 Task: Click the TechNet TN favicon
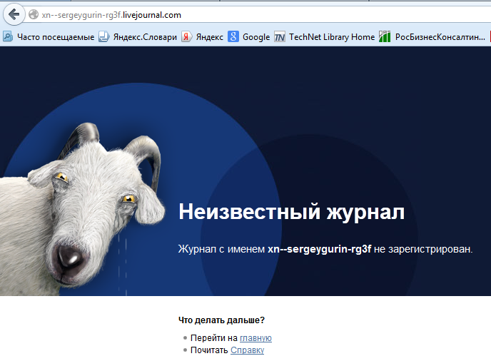pyautogui.click(x=279, y=37)
